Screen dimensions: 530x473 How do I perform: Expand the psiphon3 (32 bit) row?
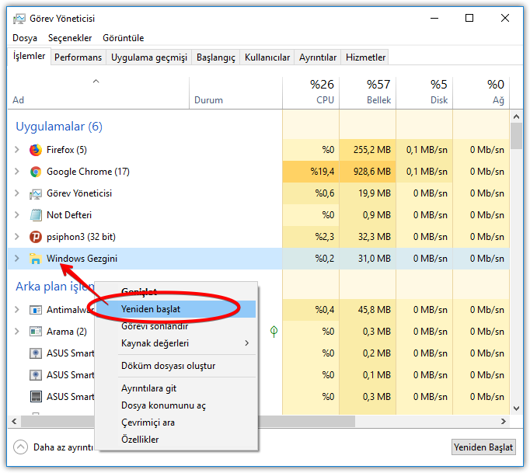16,237
